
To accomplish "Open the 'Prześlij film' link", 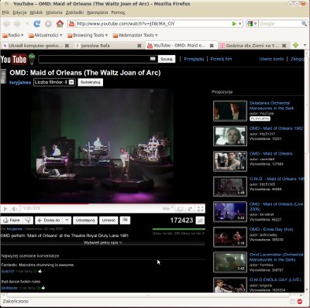I will [221, 59].
